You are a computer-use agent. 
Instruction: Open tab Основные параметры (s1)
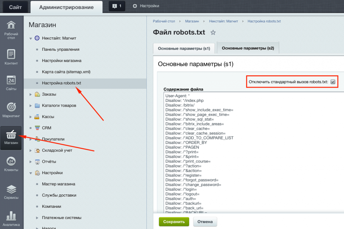click(x=184, y=48)
